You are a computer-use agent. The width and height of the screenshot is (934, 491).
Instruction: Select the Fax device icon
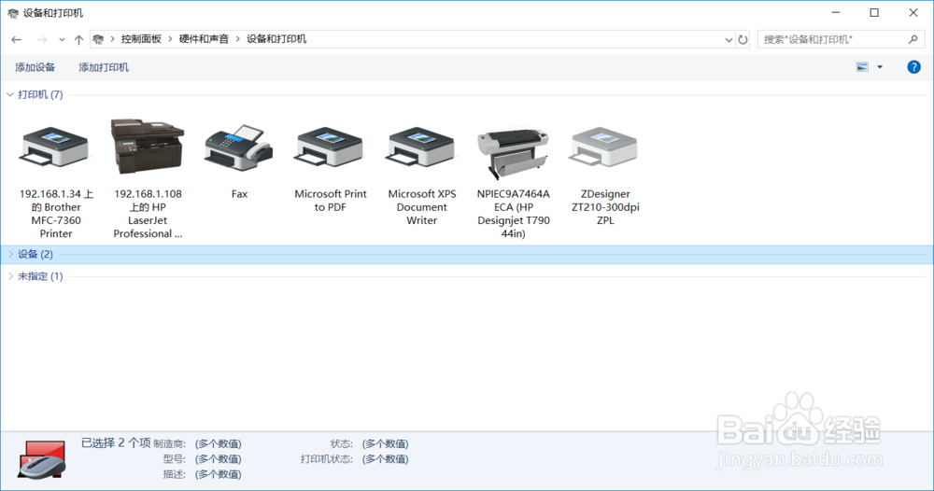[x=239, y=147]
